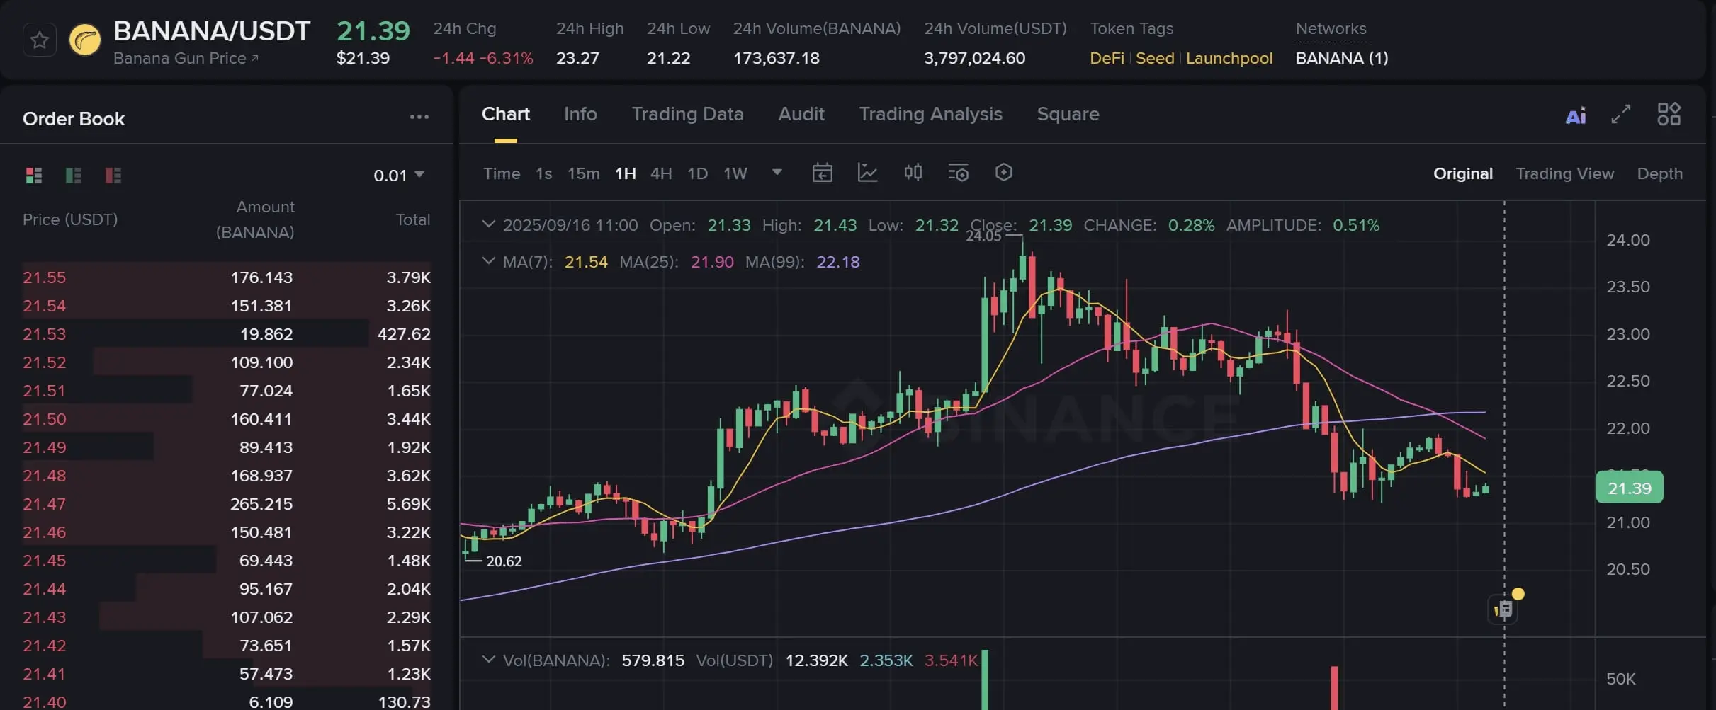1716x710 pixels.
Task: Expand chart to fullscreen
Action: pyautogui.click(x=1621, y=114)
